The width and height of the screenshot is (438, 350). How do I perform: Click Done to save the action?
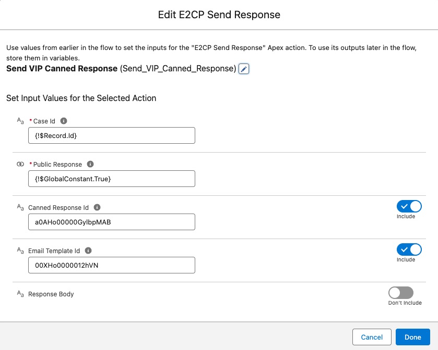(413, 337)
